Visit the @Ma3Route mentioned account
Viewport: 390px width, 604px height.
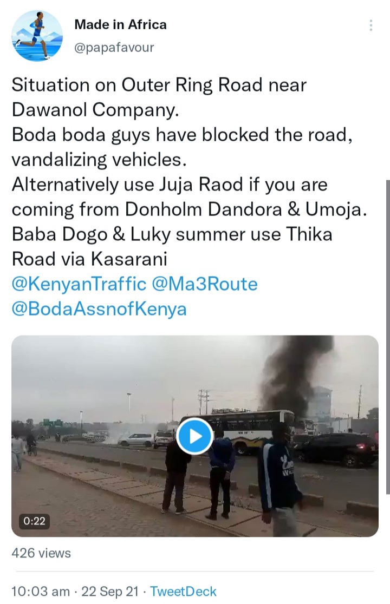point(205,284)
